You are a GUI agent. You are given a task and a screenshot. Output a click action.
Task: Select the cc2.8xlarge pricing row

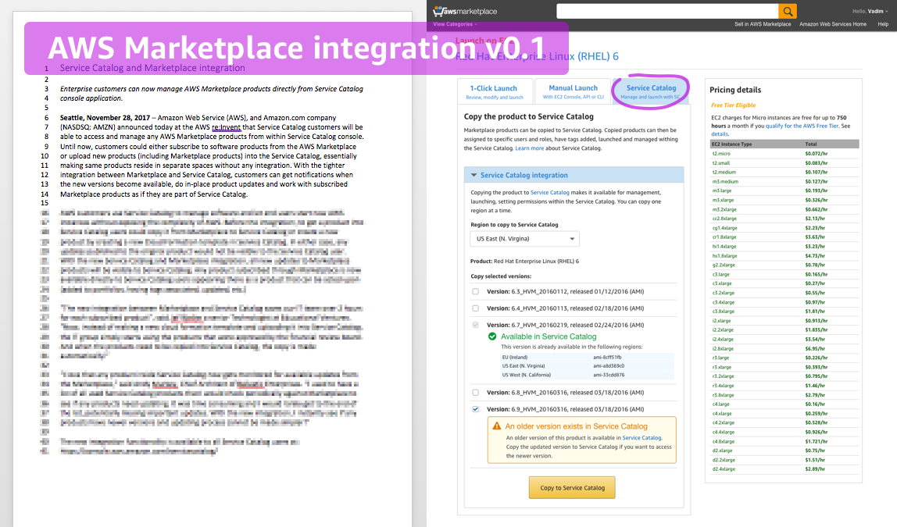tap(784, 219)
